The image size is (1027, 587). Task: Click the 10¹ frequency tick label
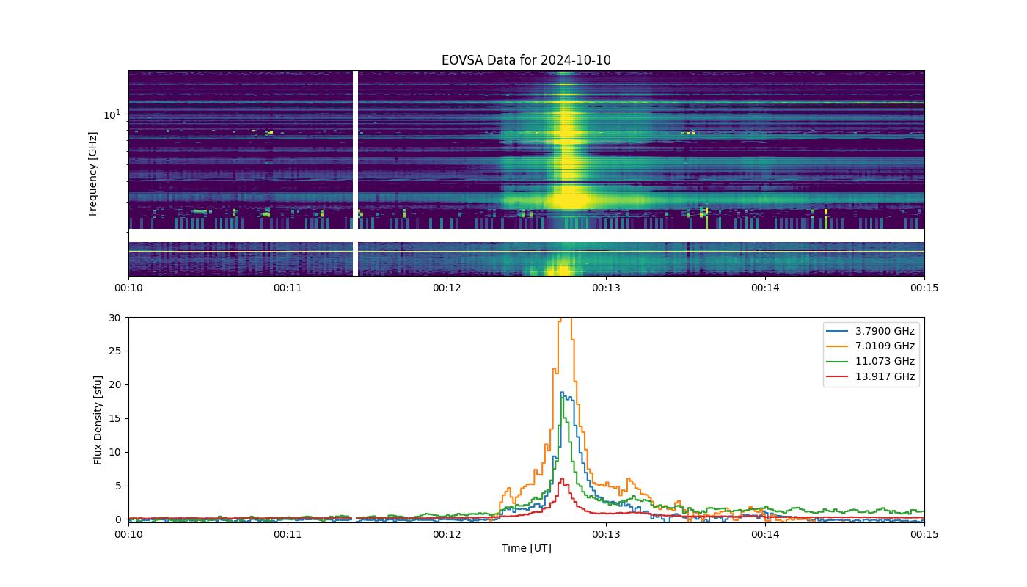point(112,114)
